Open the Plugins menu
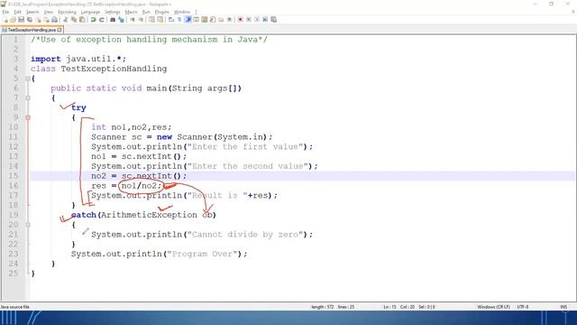This screenshot has height=325, width=577. coord(162,12)
